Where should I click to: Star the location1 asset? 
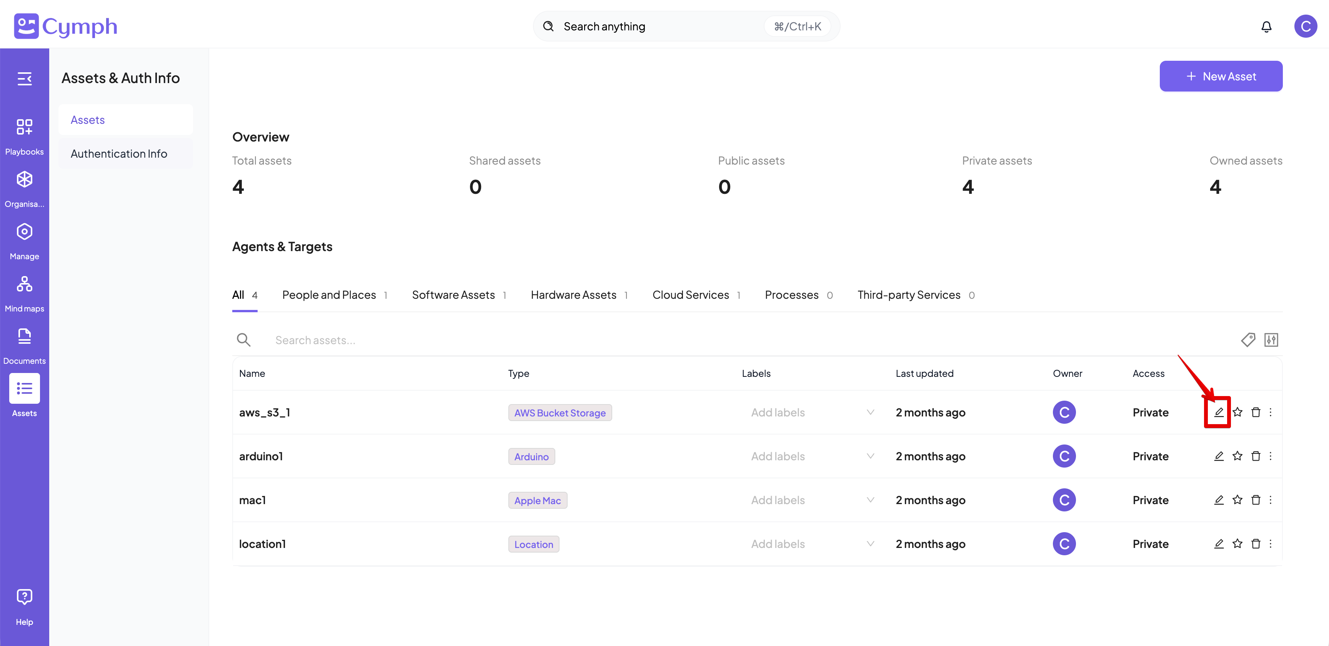(x=1237, y=544)
